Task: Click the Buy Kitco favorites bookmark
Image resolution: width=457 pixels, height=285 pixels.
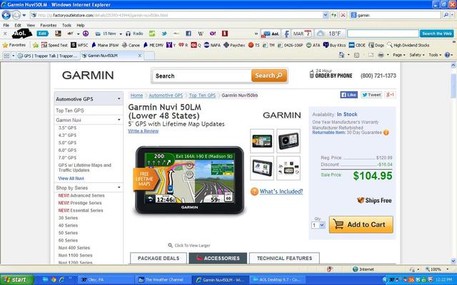Action: tap(334, 45)
